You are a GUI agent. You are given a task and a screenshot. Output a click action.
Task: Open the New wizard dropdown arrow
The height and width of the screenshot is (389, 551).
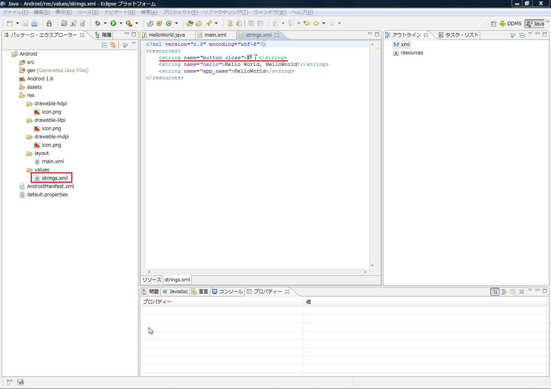pyautogui.click(x=17, y=23)
